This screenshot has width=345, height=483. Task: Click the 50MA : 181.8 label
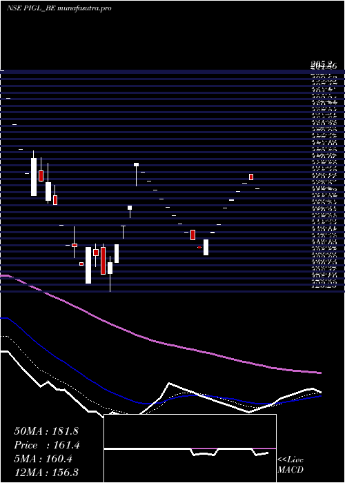coord(47,431)
